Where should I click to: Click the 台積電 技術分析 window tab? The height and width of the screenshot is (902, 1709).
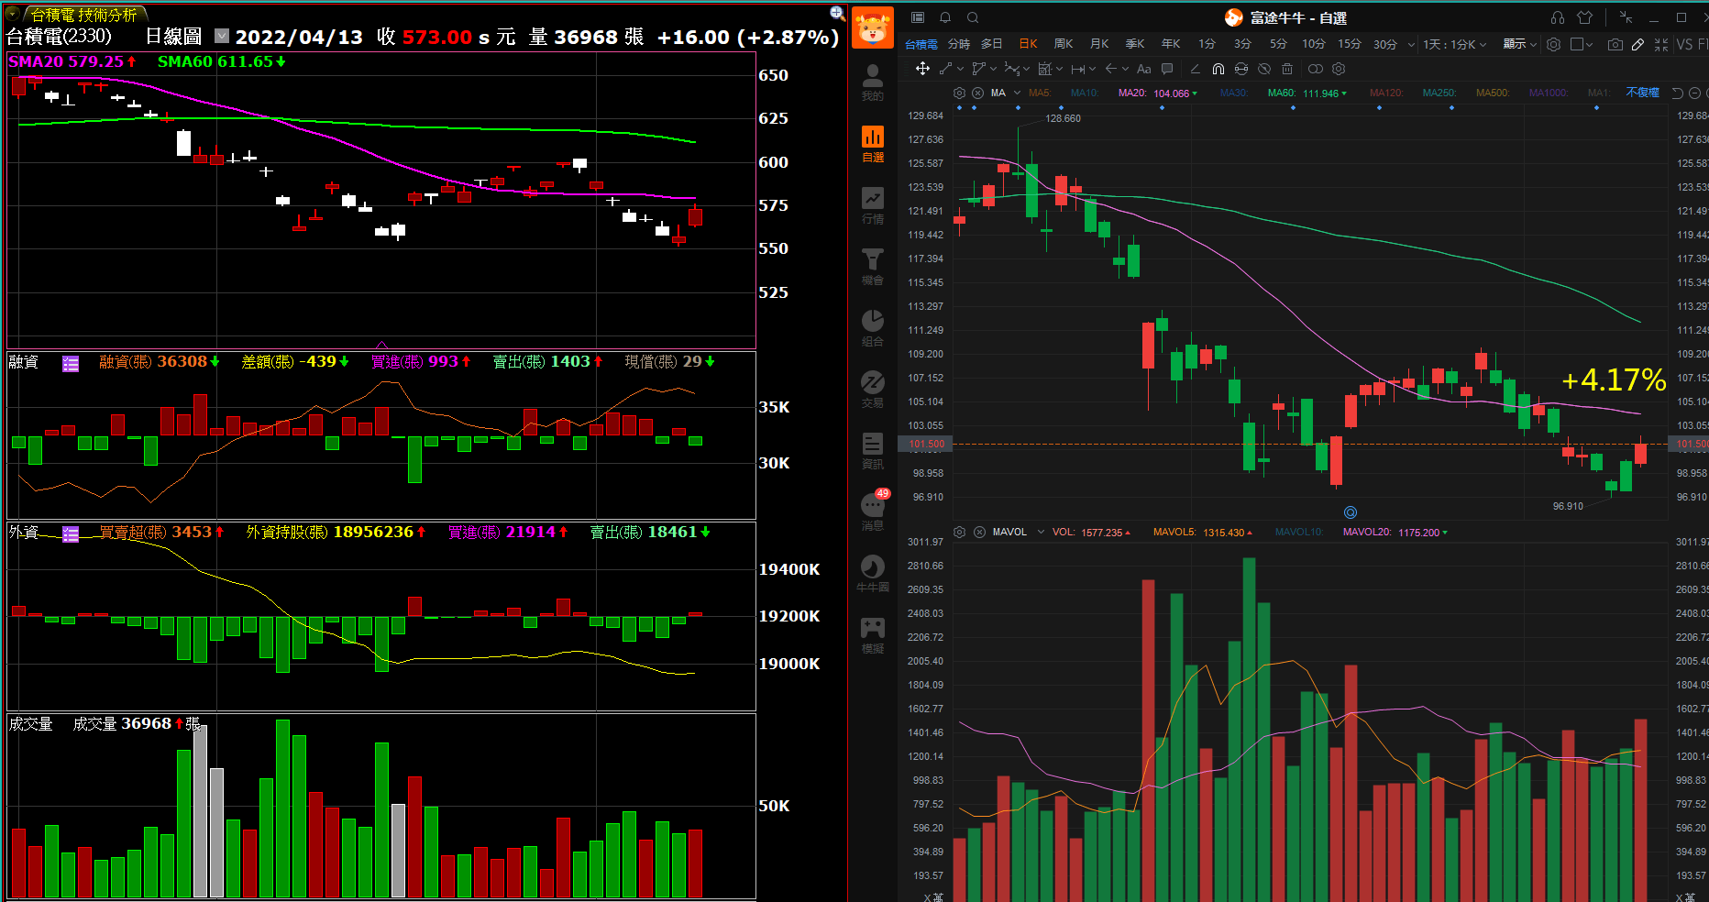(84, 15)
